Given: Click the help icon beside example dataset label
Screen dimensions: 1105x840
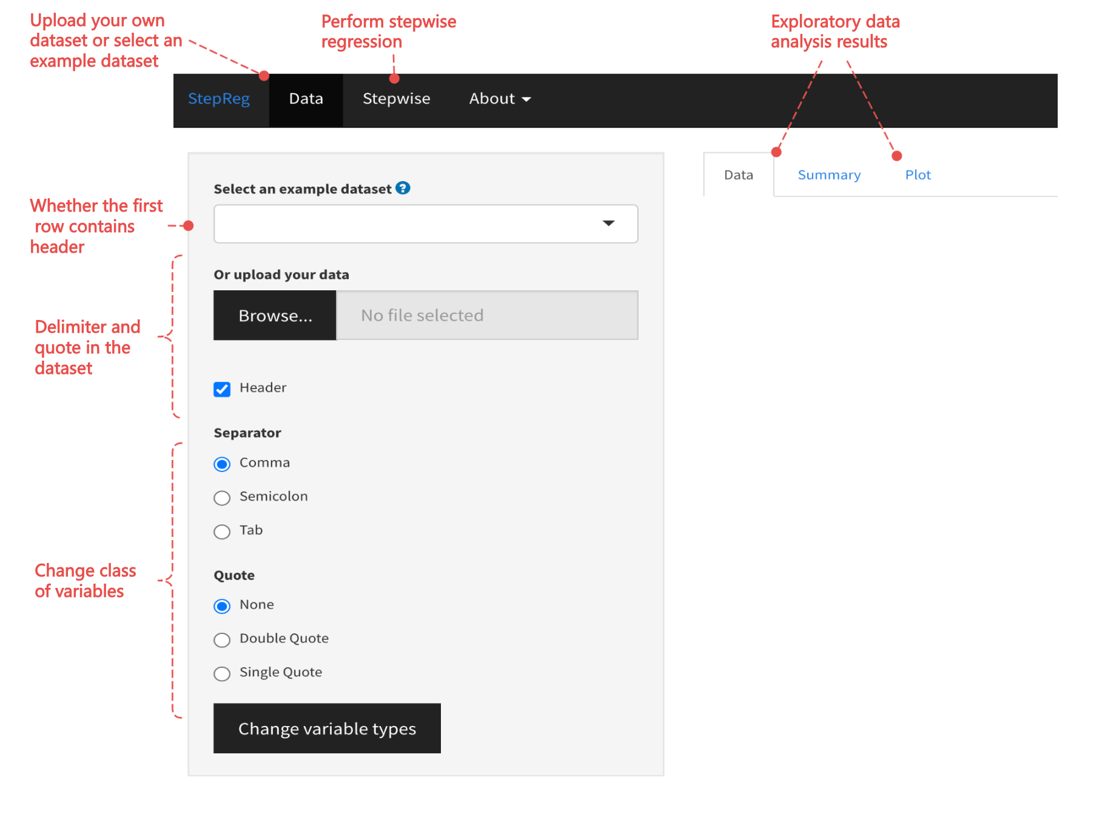Looking at the screenshot, I should 403,188.
